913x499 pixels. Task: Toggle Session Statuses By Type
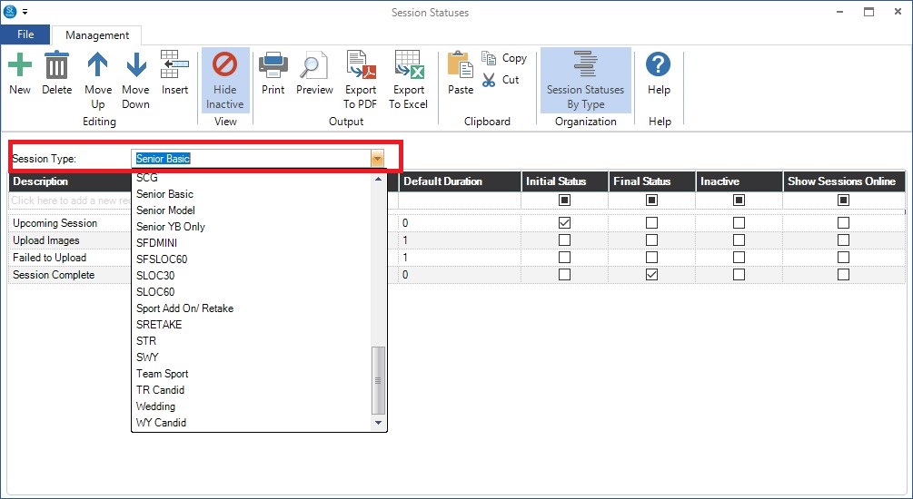(x=586, y=80)
